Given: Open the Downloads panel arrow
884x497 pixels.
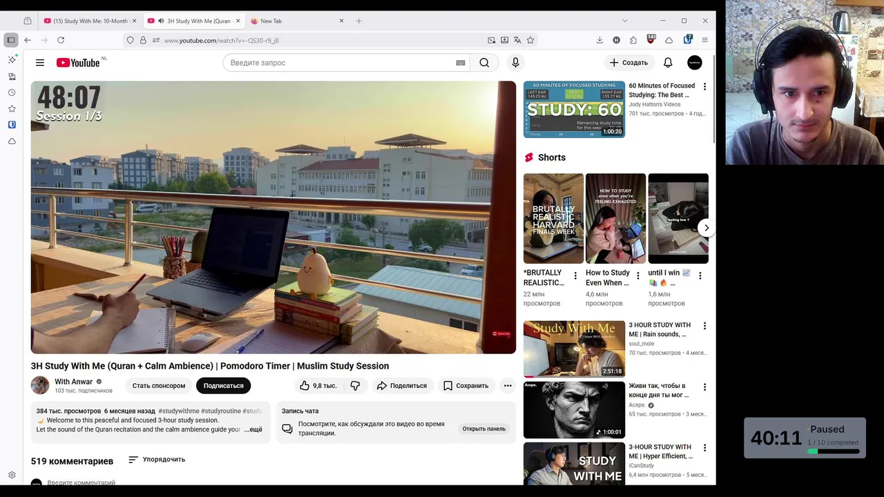Looking at the screenshot, I should click(x=599, y=40).
